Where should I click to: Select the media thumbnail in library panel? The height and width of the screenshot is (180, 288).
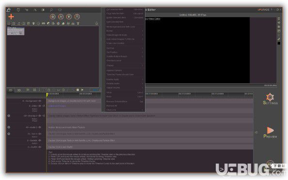tap(16, 31)
